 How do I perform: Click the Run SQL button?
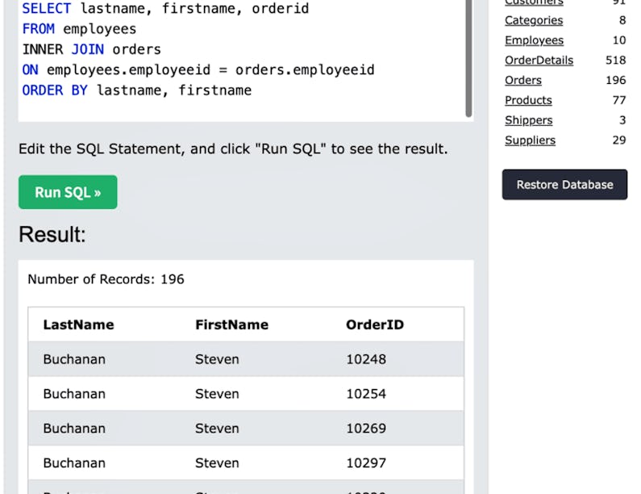click(68, 192)
